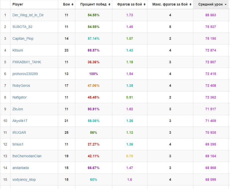This screenshot has height=189, width=230.
Task: Open player IRUGAR profile
Action: [x=19, y=133]
